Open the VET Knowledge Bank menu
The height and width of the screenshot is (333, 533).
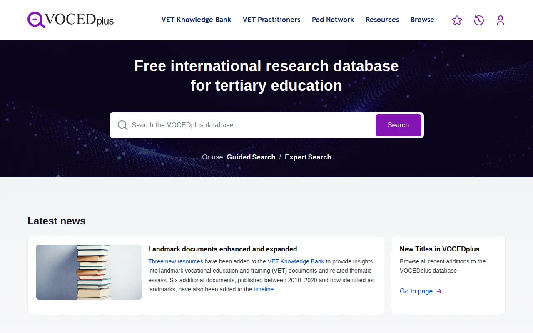[196, 20]
